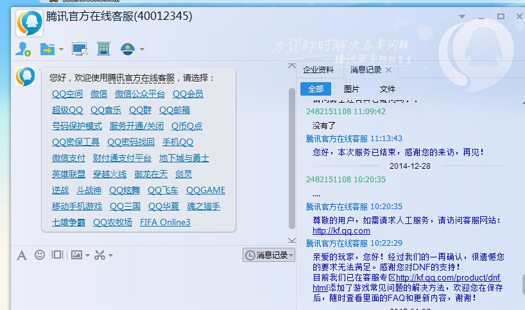Screen dimensions: 525x310
Task: Click the message input text area
Action: (153, 286)
